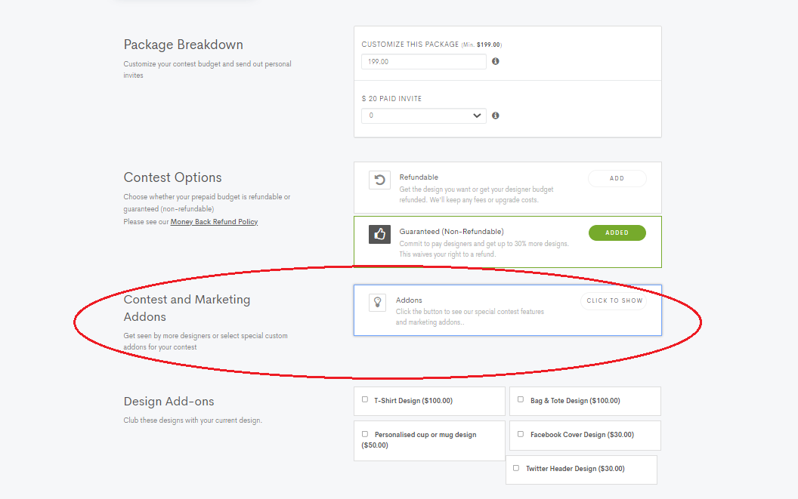This screenshot has height=499, width=798.
Task: Click the "Contest Options" heading
Action: click(172, 177)
